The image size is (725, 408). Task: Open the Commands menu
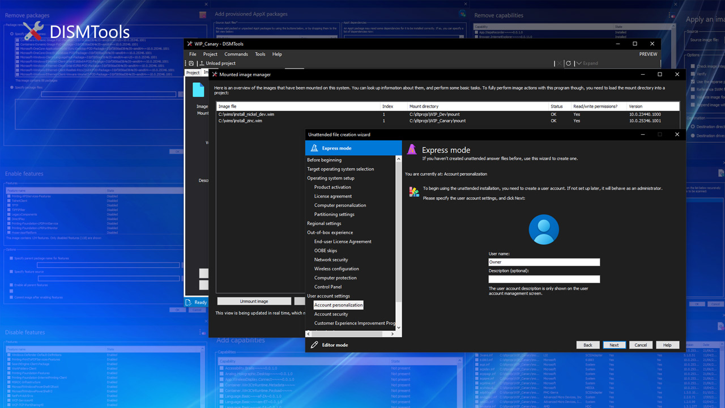pyautogui.click(x=236, y=54)
